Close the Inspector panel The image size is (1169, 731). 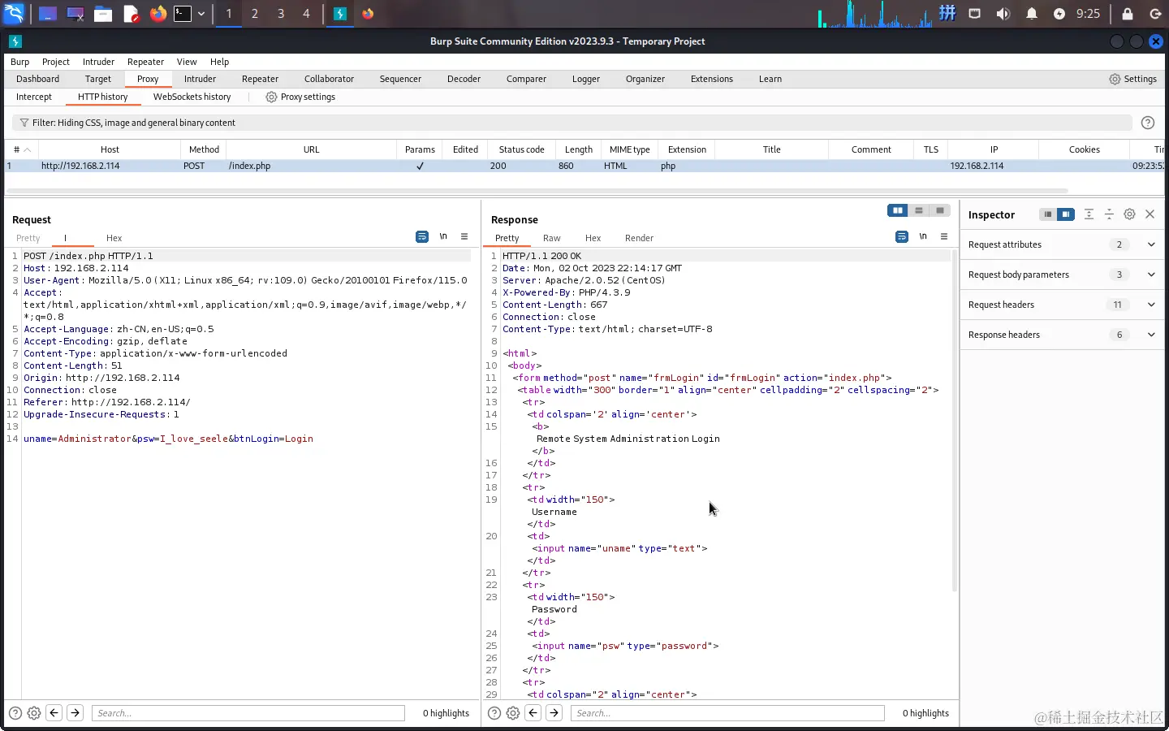tap(1150, 214)
